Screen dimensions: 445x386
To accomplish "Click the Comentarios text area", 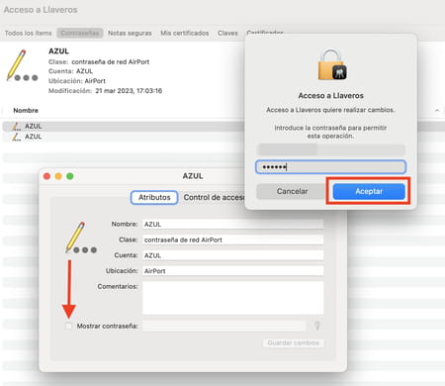I will (232, 298).
